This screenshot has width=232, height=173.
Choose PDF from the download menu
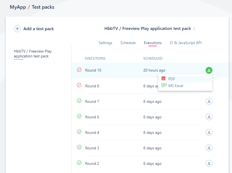pos(185,79)
